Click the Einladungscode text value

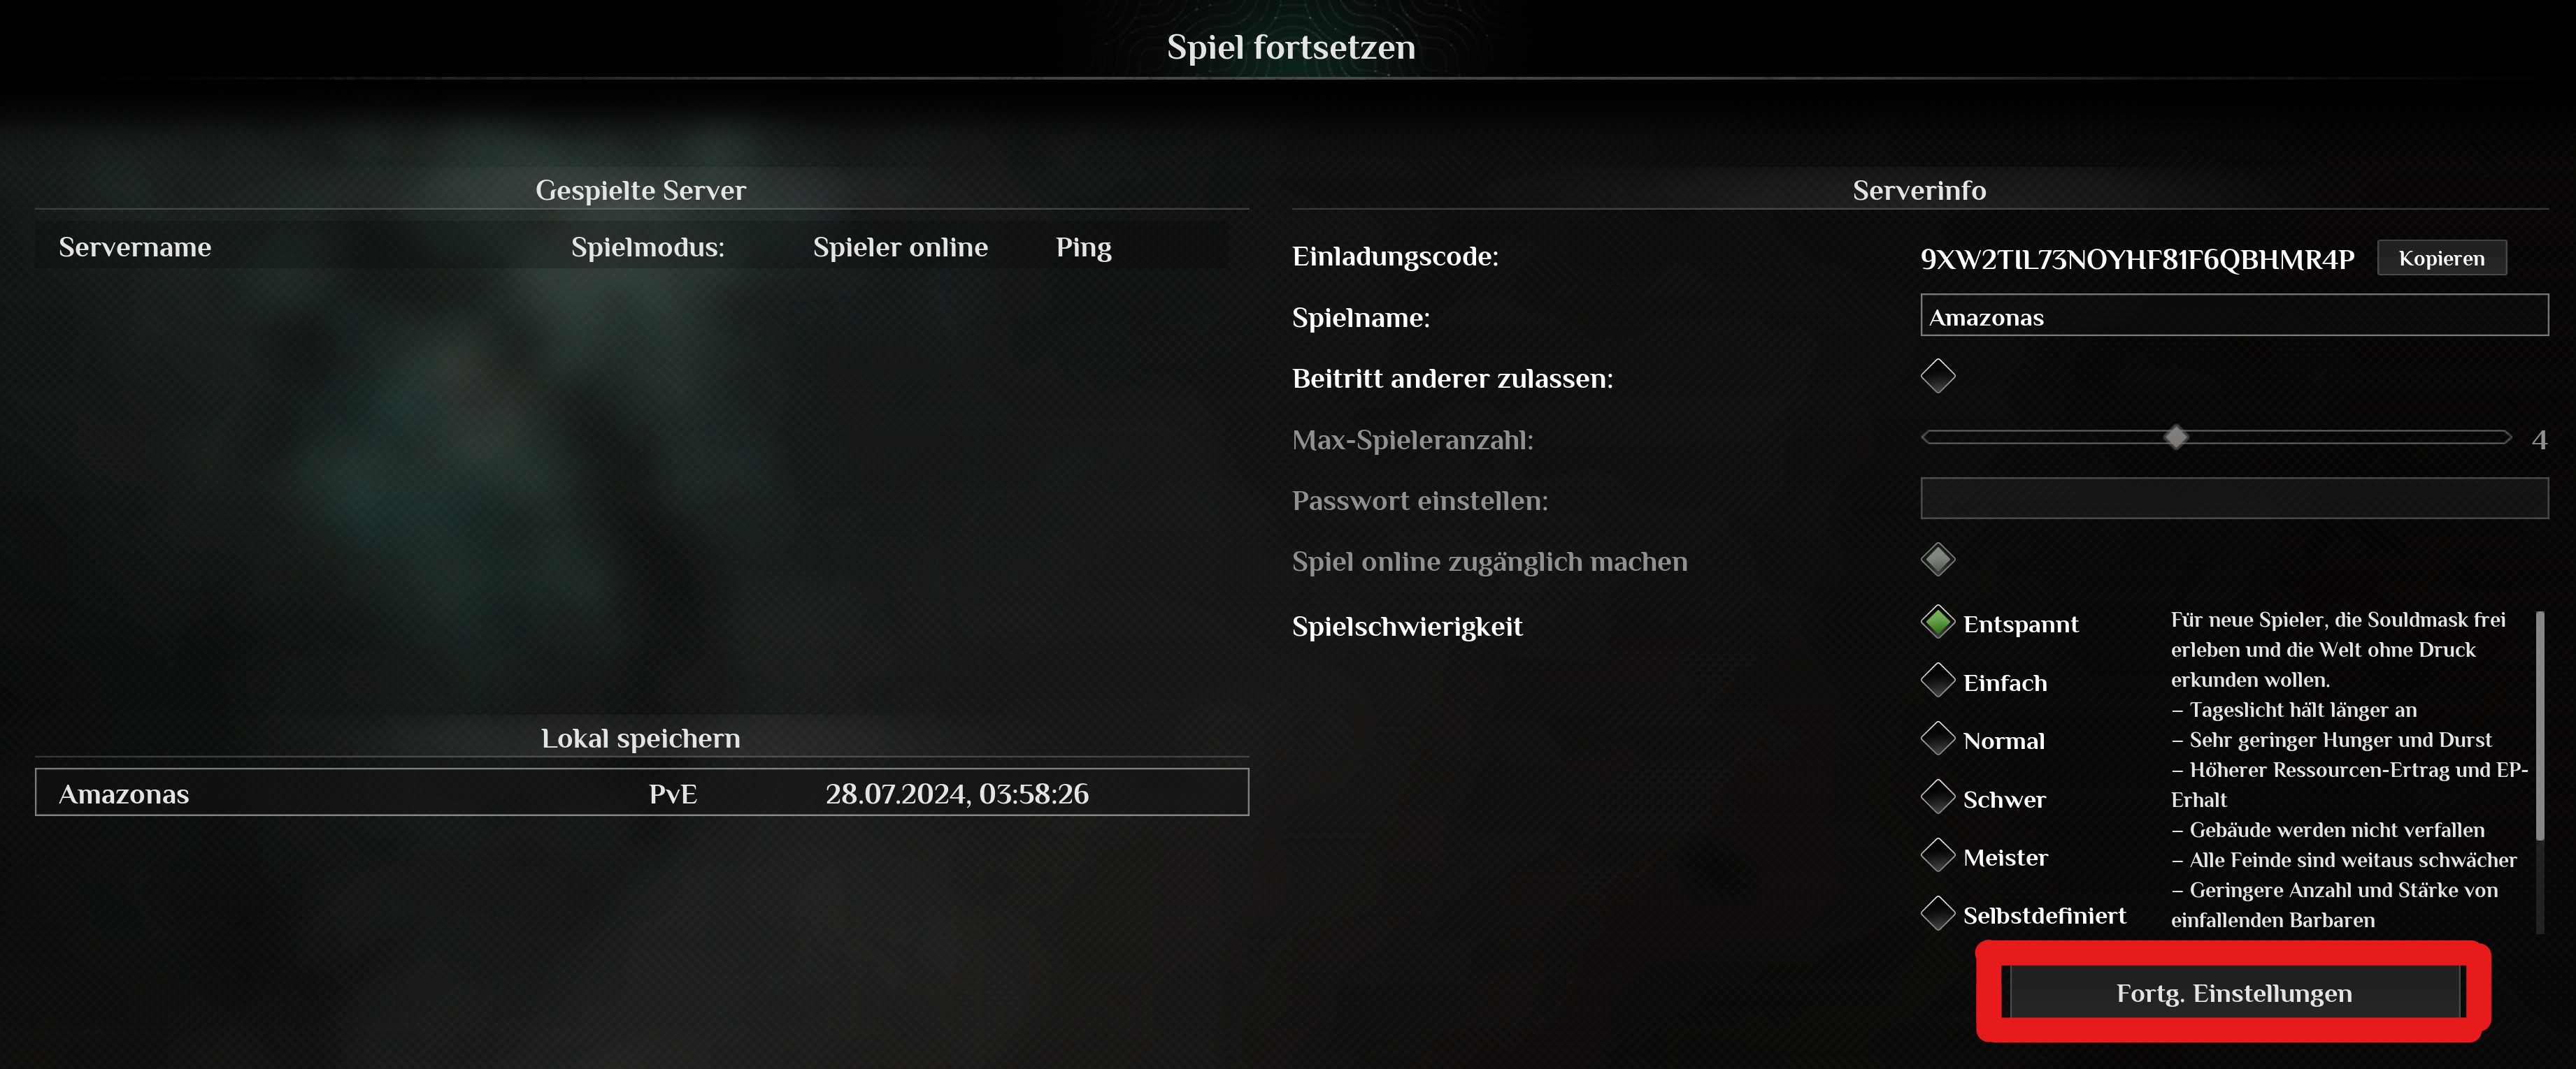pos(2137,259)
